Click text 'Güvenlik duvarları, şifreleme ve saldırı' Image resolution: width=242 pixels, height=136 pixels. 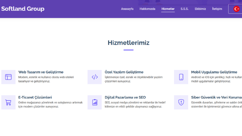coord(214,102)
